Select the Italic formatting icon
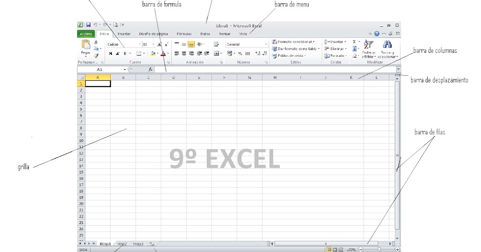 click(117, 54)
